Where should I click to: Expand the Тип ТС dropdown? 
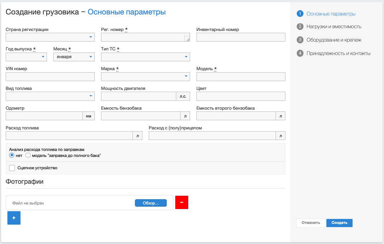pos(145,57)
